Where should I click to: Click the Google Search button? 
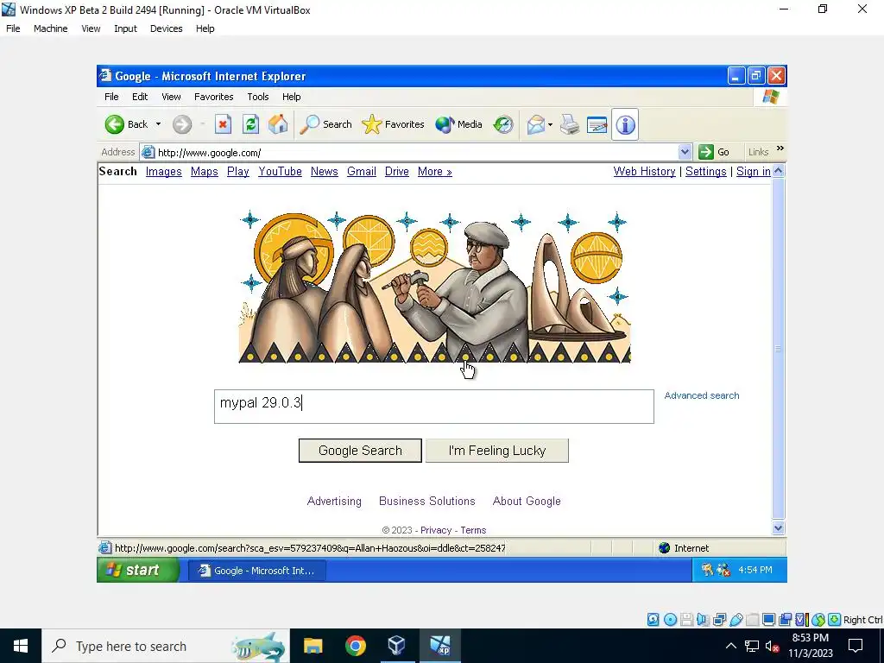click(360, 451)
